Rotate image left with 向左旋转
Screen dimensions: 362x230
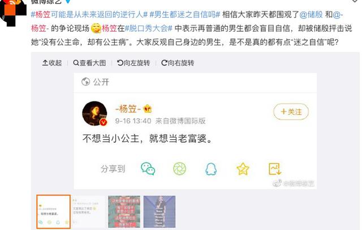[x=133, y=63]
